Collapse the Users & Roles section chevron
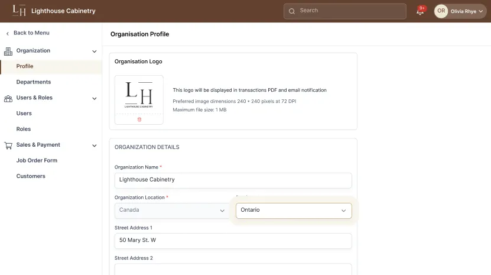491x275 pixels. pos(95,98)
